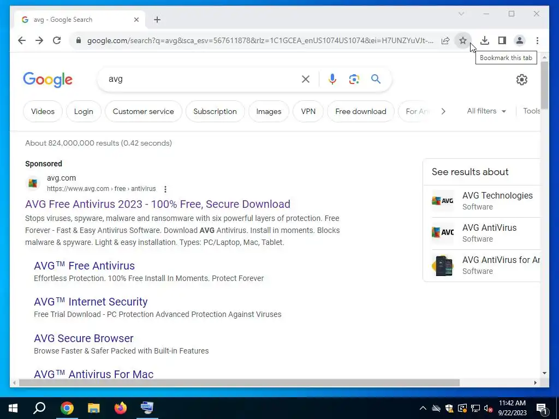559x419 pixels.
Task: Open the muted volume icon in the tray
Action: pos(489,408)
